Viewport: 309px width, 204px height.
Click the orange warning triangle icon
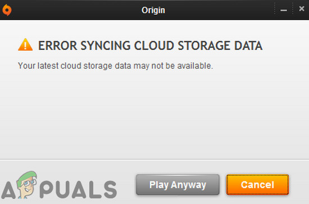pyautogui.click(x=25, y=45)
